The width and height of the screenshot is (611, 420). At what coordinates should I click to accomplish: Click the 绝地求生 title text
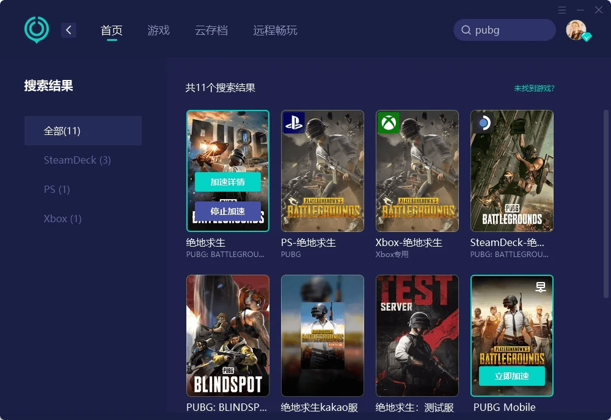tap(206, 243)
